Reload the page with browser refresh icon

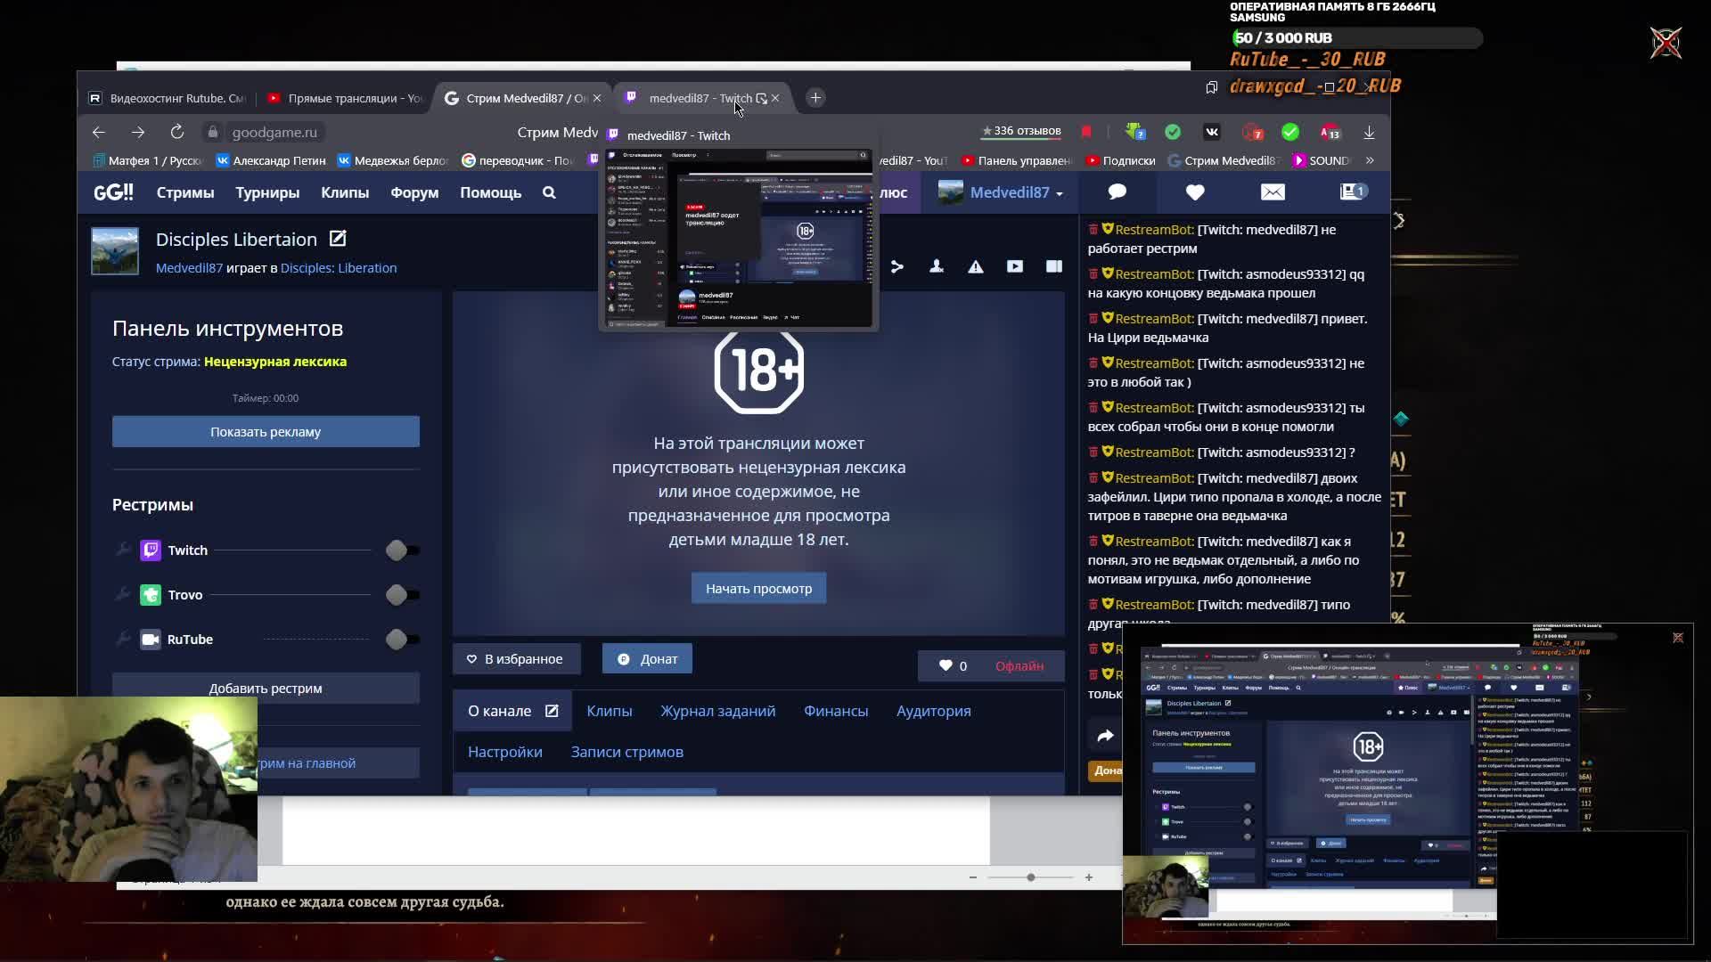pyautogui.click(x=177, y=132)
